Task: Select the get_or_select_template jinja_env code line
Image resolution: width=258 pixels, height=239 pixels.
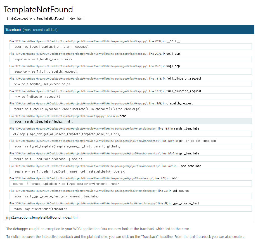Action: click(x=131, y=134)
